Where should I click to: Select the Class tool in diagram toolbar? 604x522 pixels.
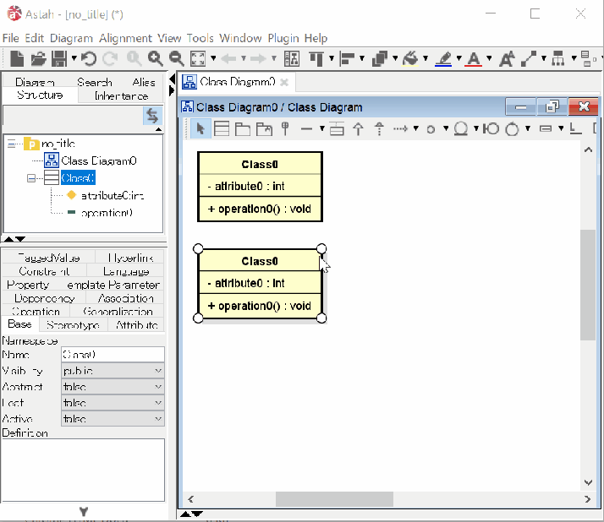(x=222, y=128)
